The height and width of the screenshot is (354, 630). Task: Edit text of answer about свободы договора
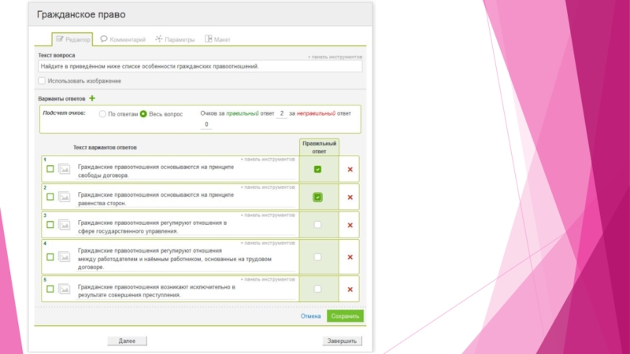[x=185, y=171]
